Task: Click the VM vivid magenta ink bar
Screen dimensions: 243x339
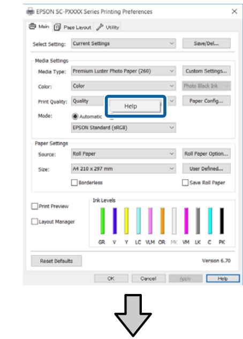Action: (x=186, y=221)
